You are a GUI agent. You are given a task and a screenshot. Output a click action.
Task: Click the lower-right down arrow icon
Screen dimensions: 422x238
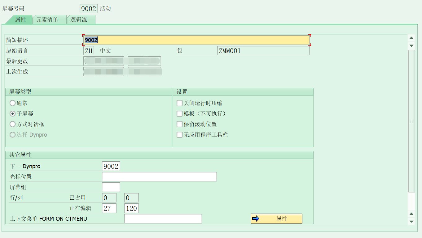point(411,221)
